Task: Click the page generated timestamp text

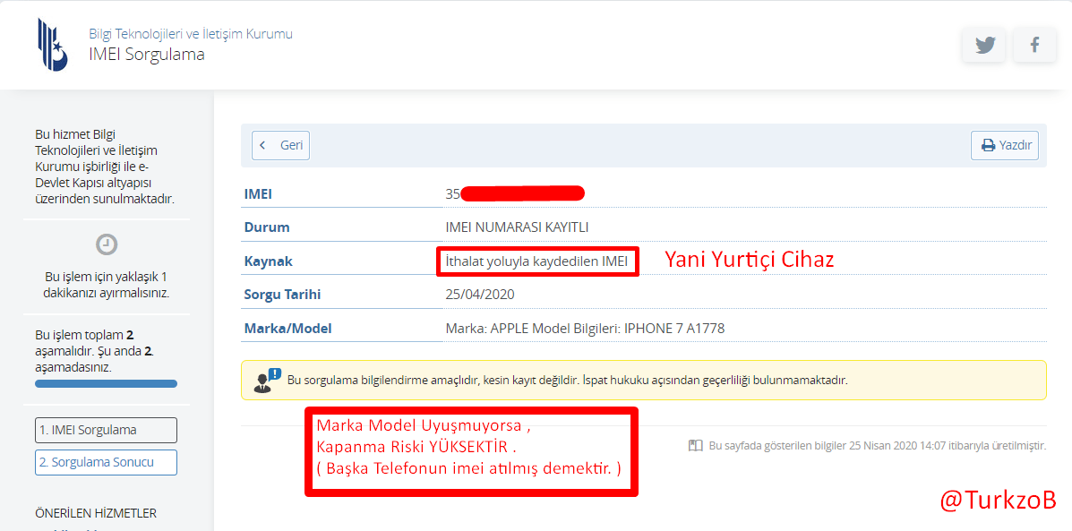Action: 877,446
